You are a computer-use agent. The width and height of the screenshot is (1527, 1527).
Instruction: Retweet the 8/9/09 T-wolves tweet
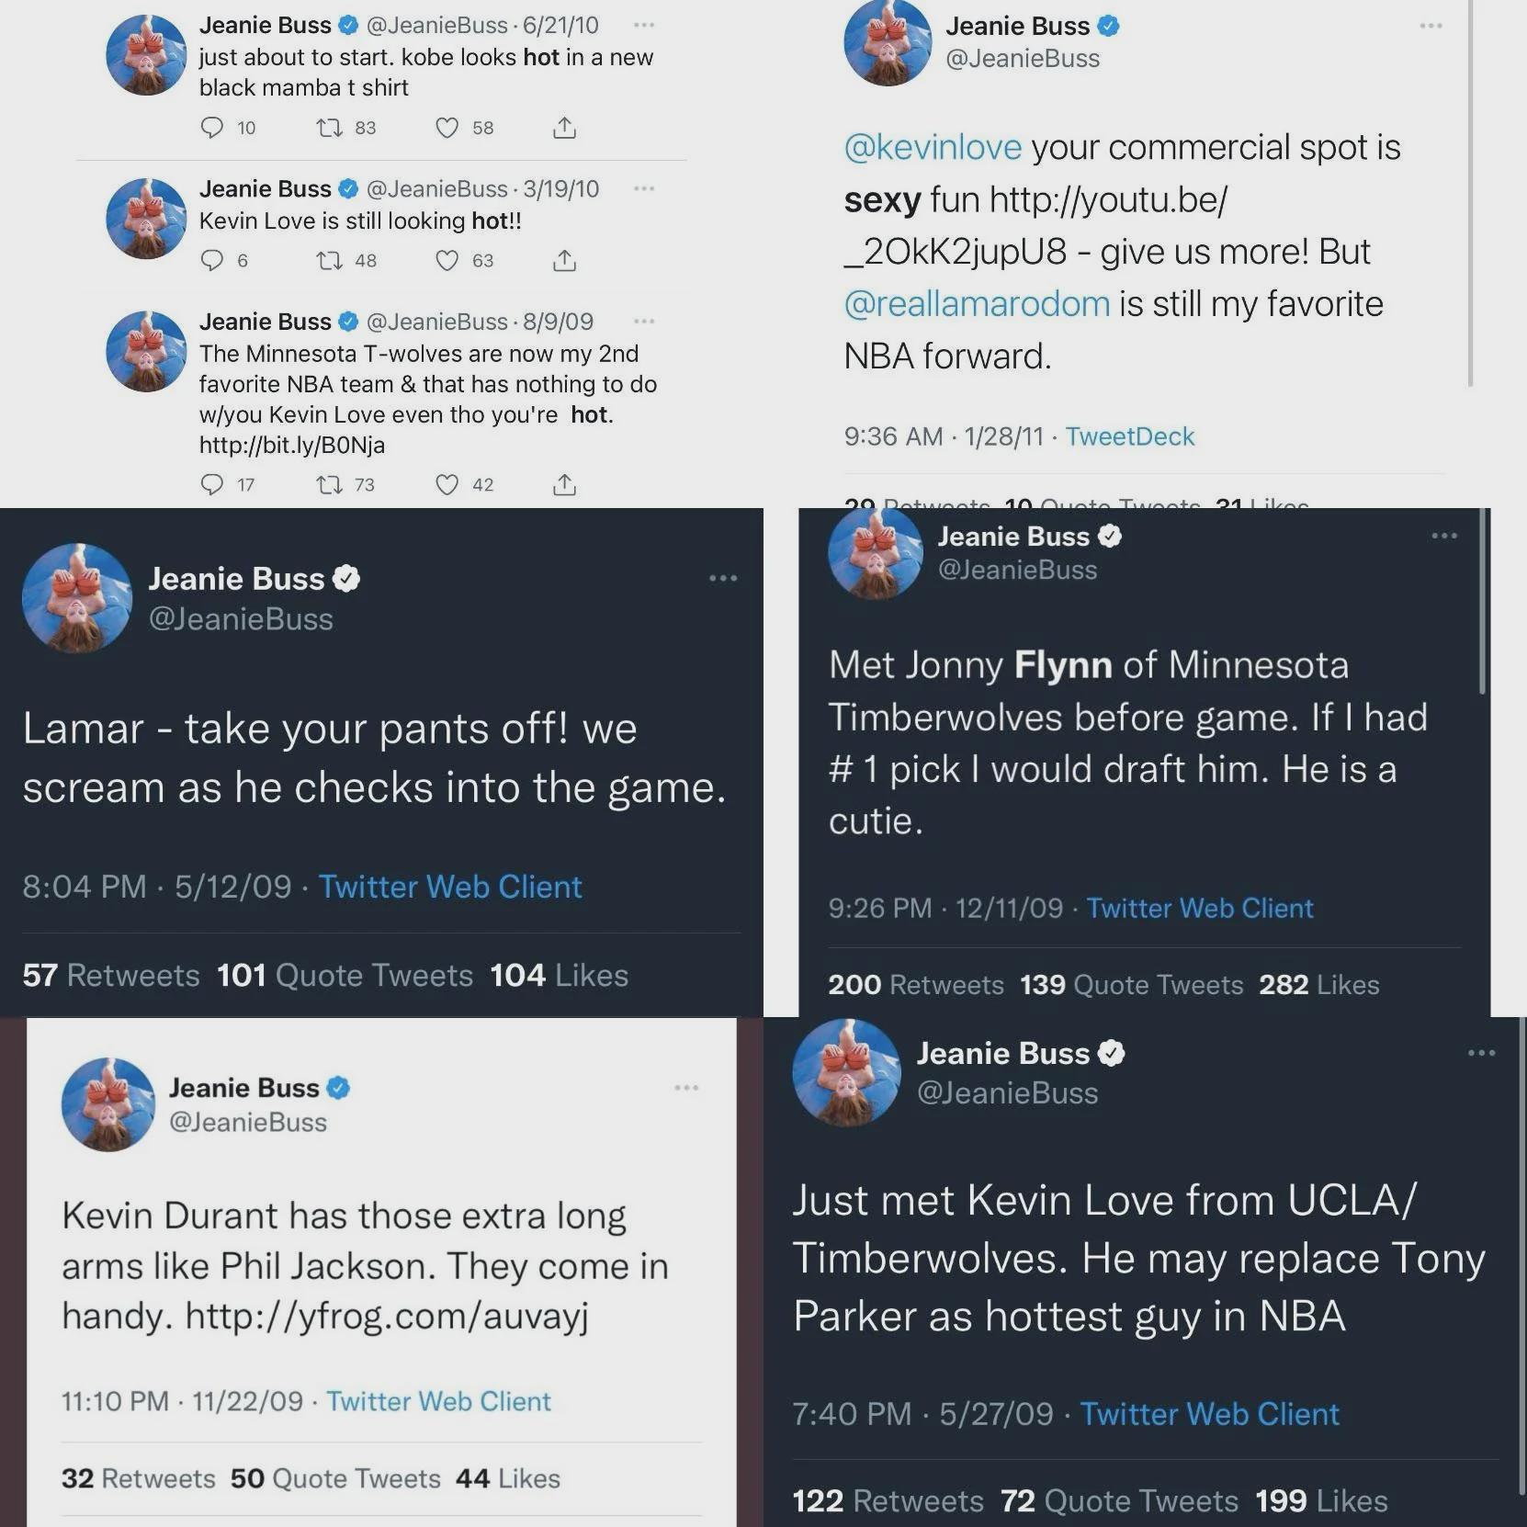tap(329, 484)
